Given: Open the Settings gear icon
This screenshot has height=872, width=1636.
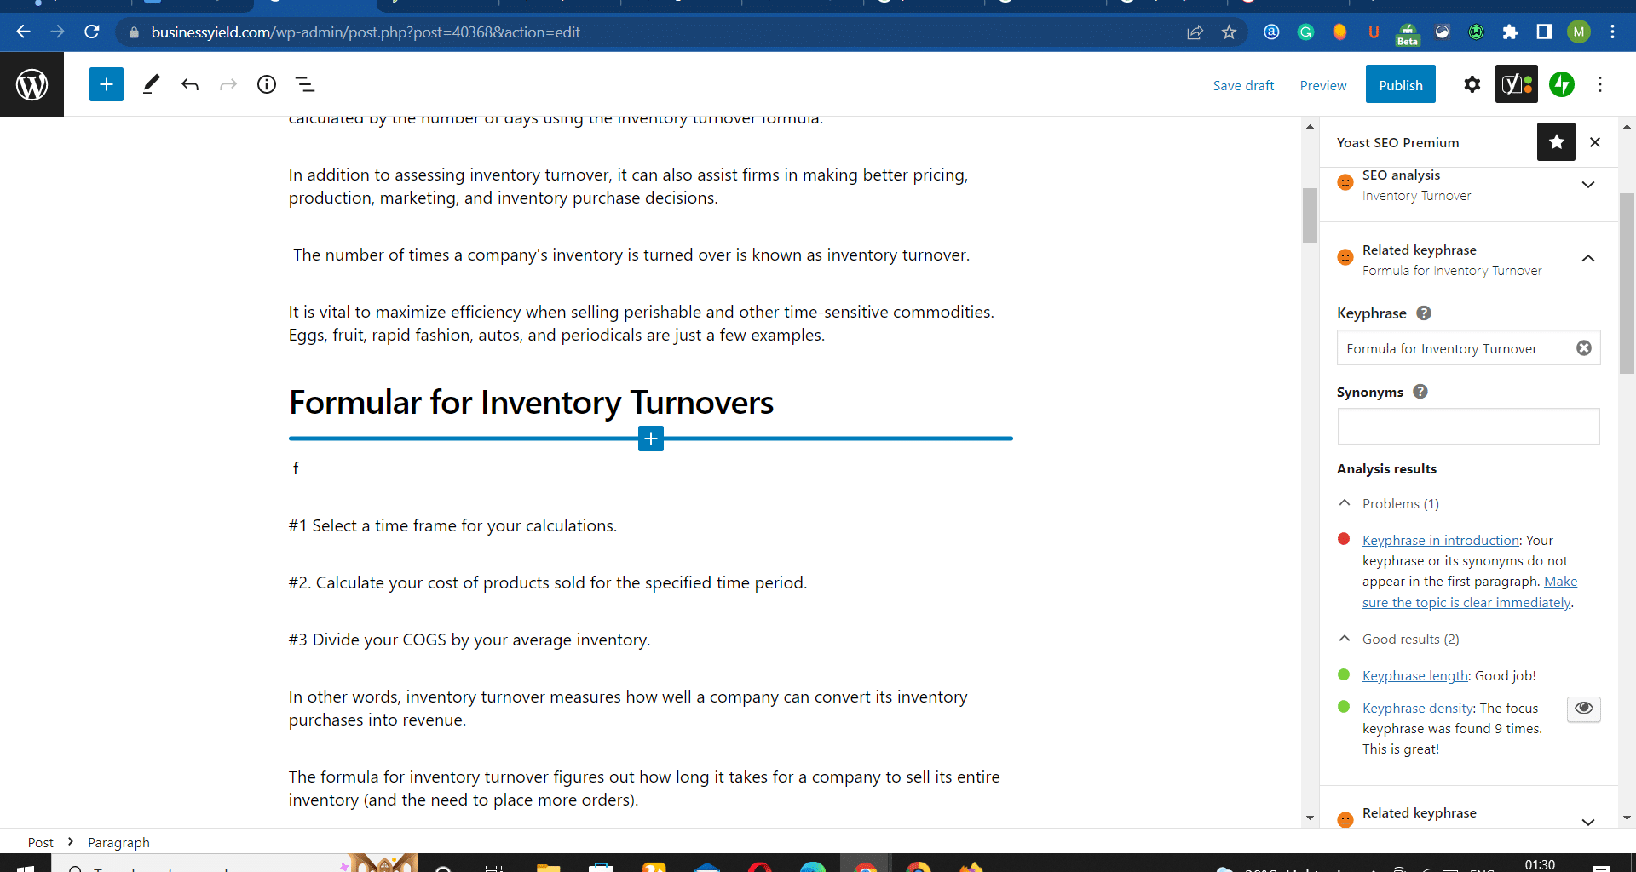Looking at the screenshot, I should 1472,84.
